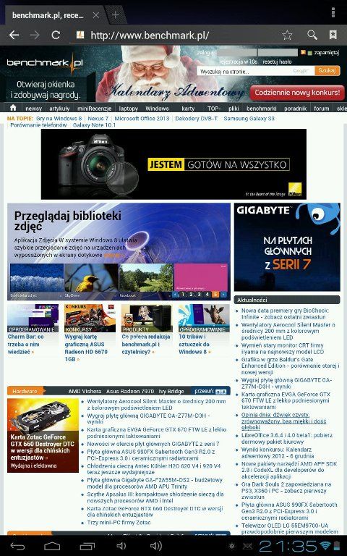
Task: Open the benchmarki menu item
Action: (x=261, y=109)
